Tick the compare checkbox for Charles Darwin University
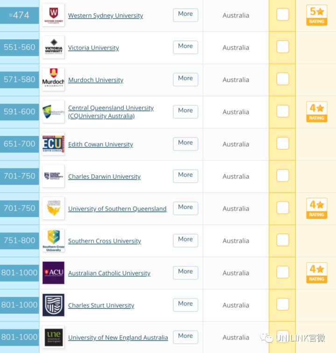 (x=283, y=176)
